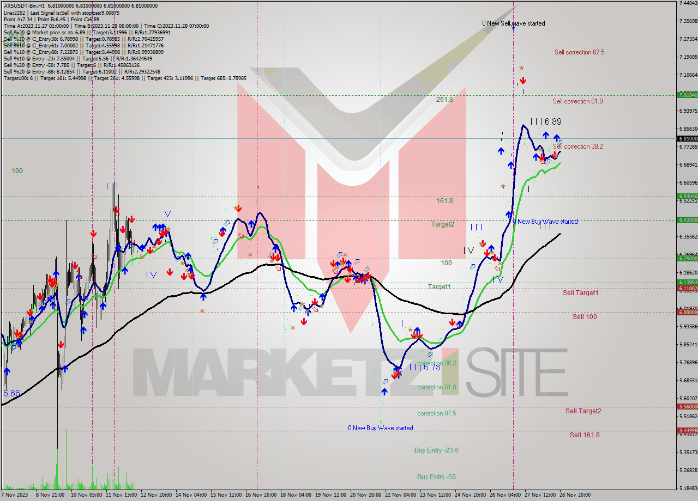This screenshot has width=698, height=501.
Task: Click the red 6.00000 price tag
Action: point(687,313)
